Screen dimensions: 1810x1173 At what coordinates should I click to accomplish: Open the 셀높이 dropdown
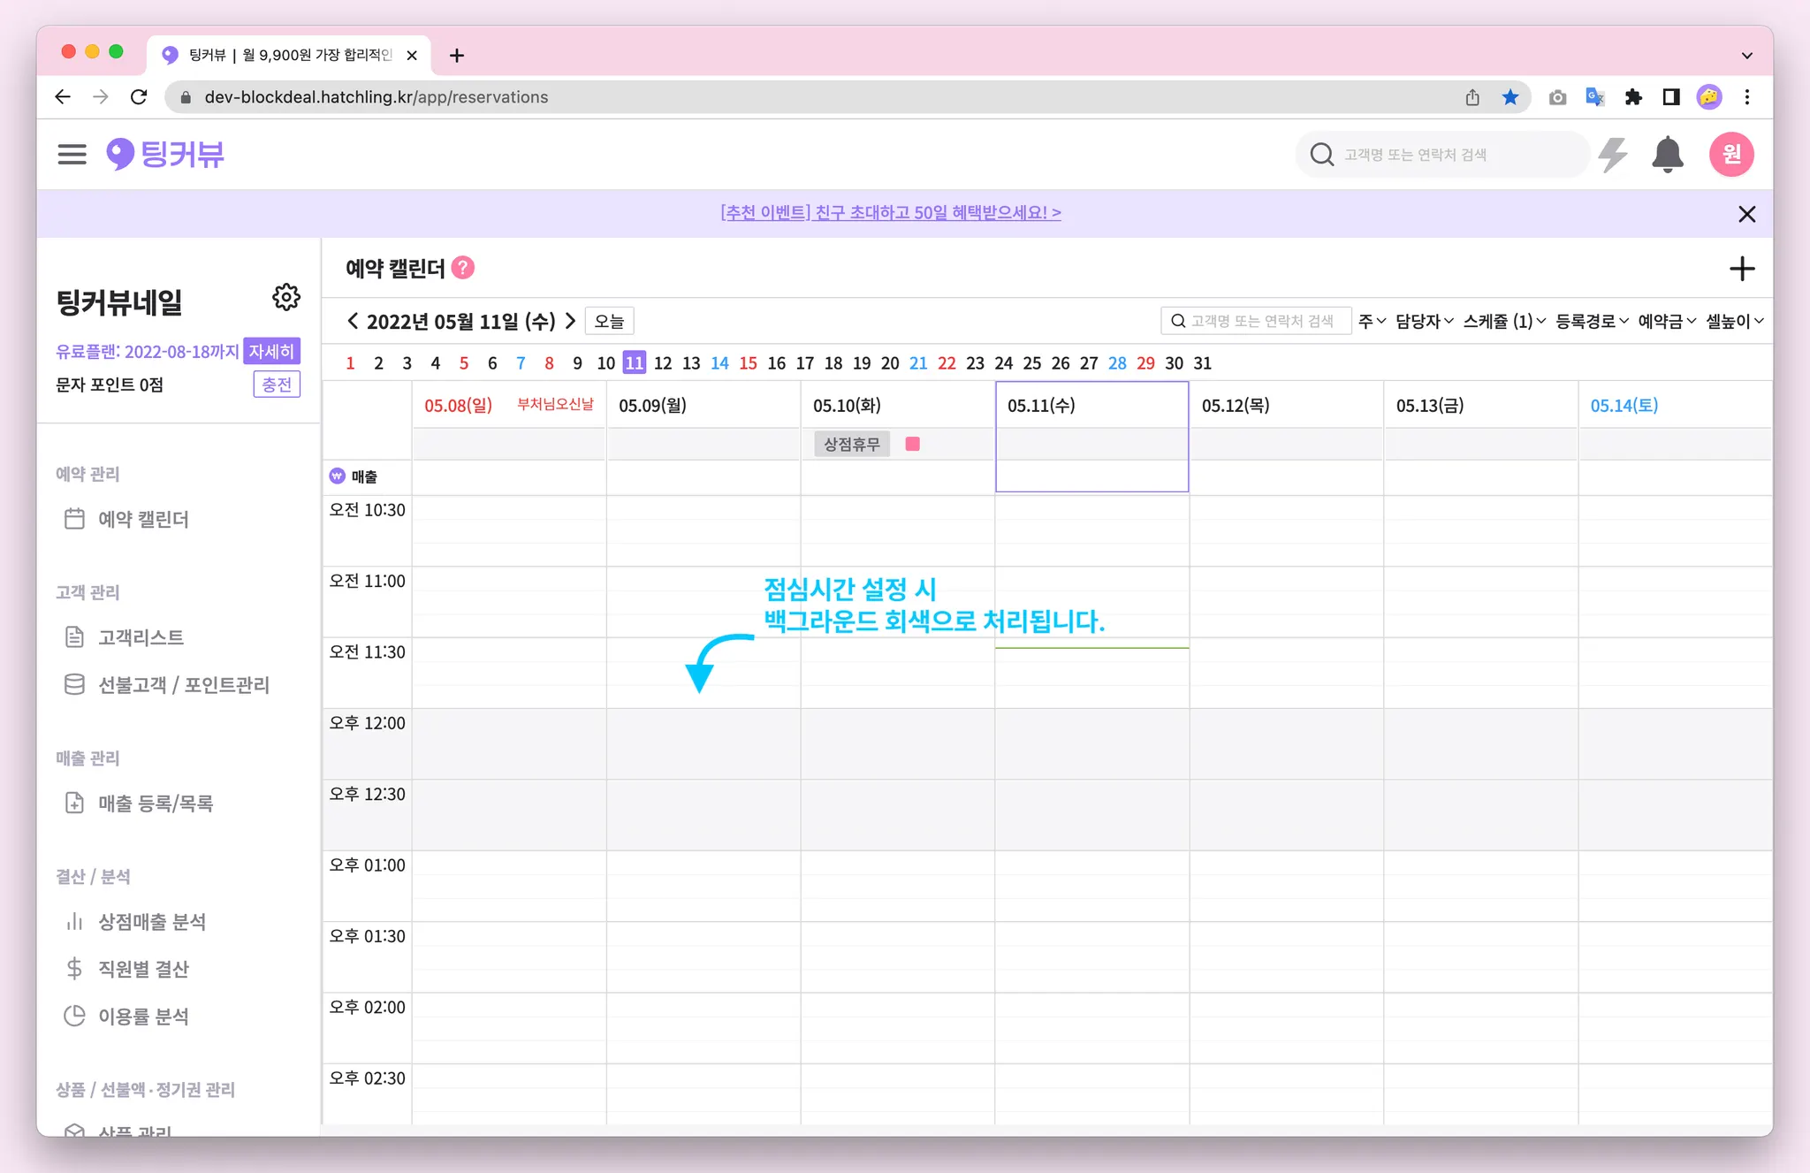click(1734, 321)
